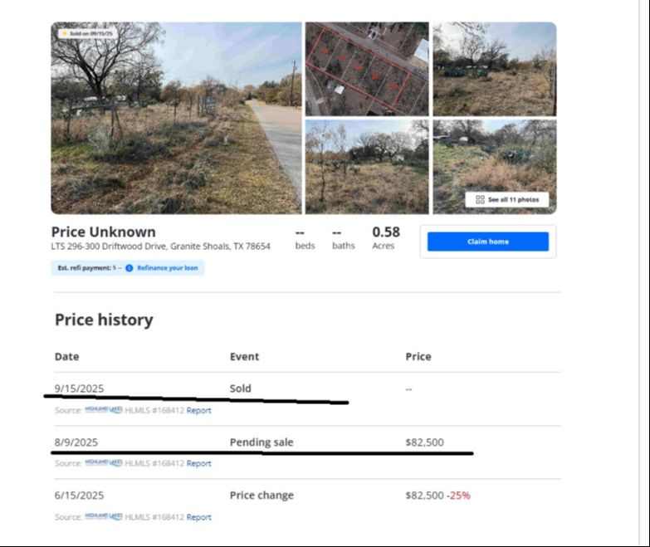Viewport: 650px width, 547px height.
Task: Click the Highland Lakes logo under the Sold entry
Action: 104,410
